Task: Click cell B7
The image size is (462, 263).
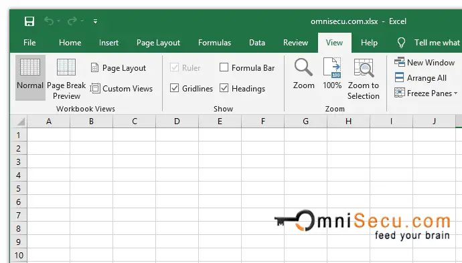Action: [x=91, y=215]
